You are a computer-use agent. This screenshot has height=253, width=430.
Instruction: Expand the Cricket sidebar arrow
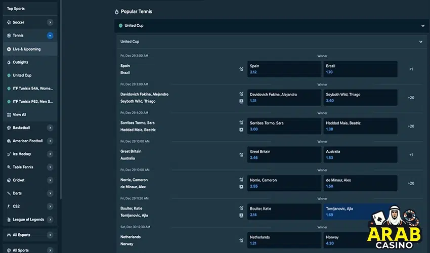pos(50,180)
